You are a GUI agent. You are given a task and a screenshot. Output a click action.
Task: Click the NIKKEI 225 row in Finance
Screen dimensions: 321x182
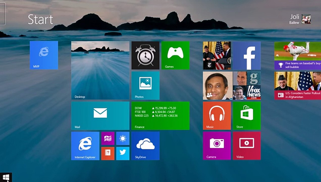point(156,116)
